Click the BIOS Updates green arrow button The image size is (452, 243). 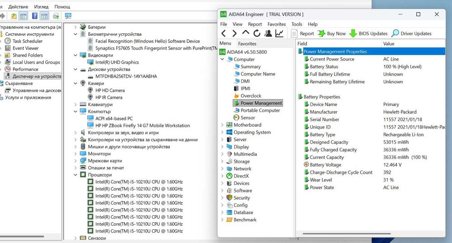tap(368, 33)
